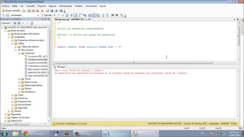Select the dbo.usuarios table node
This screenshot has height=137, width=244.
[x=27, y=50]
